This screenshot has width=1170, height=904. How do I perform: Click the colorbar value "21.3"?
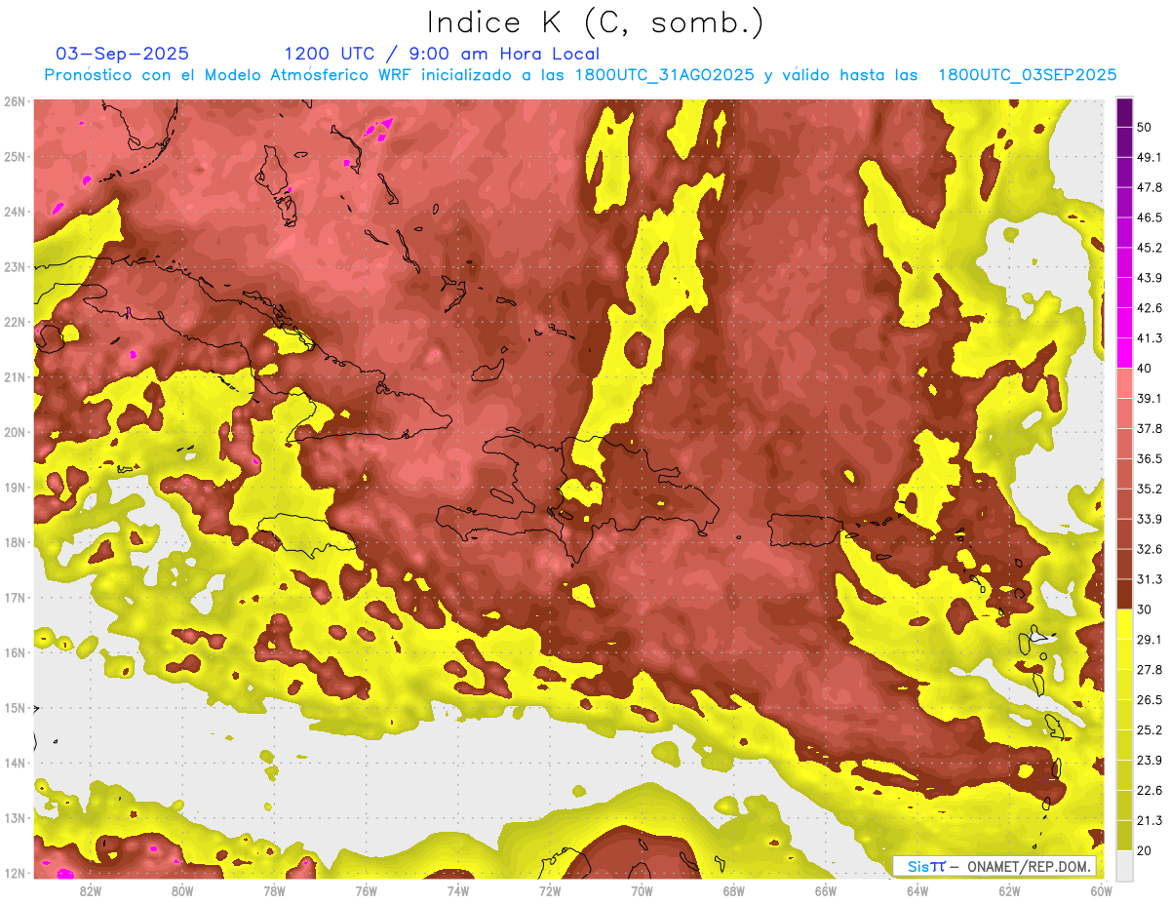[x=1150, y=820]
